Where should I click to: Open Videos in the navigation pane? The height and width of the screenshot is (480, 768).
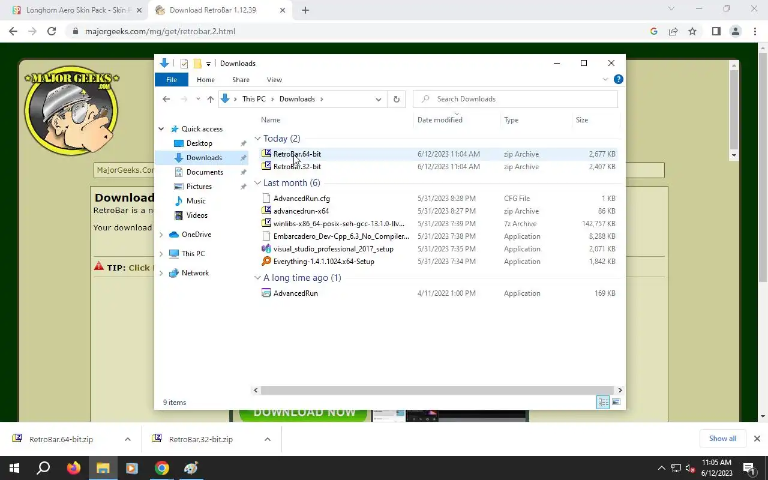point(197,215)
